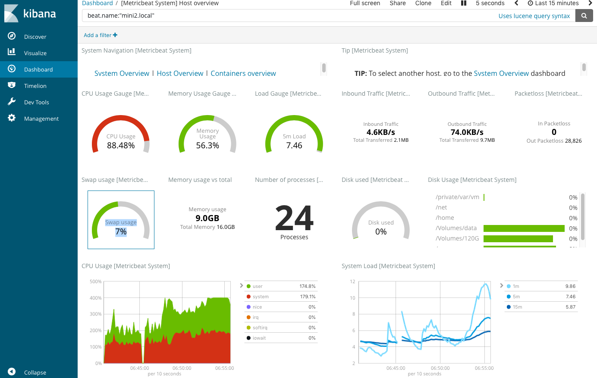
Task: Click the CPU Usage 88.48% gauge
Action: click(121, 134)
